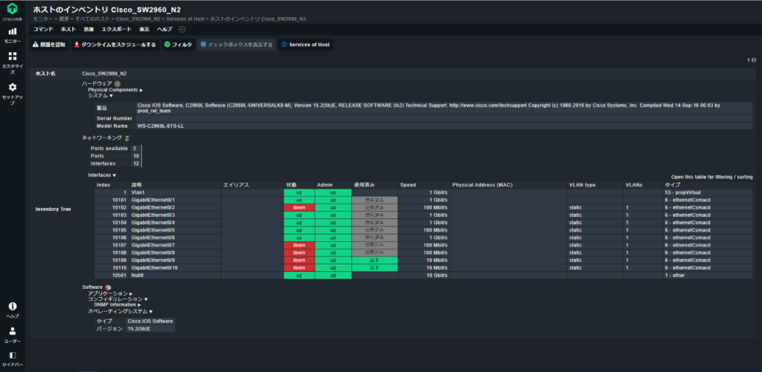The image size is (762, 372).
Task: Click the Physical Address (MAC) column header
Action: coord(482,186)
